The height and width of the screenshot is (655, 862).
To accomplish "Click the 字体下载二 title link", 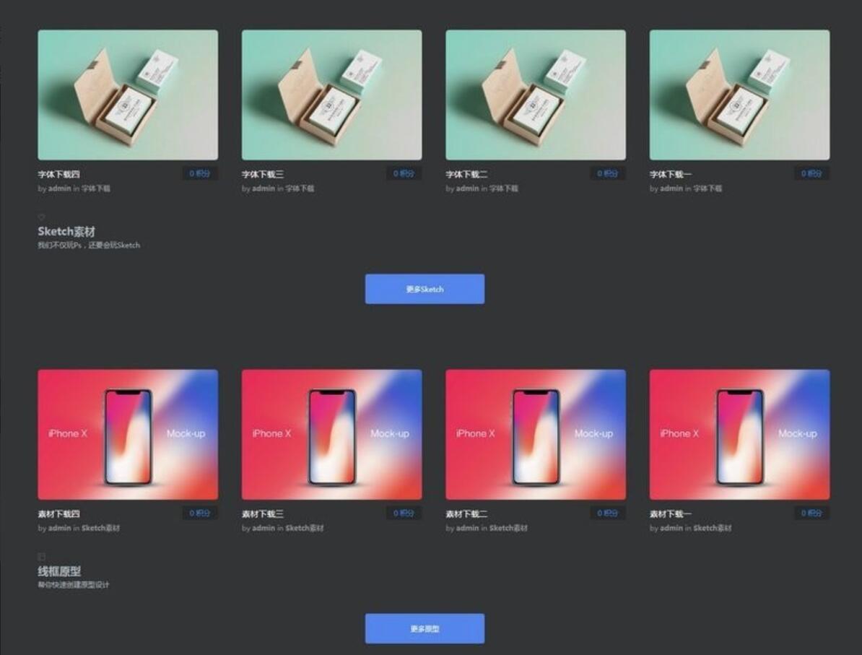I will coord(466,174).
